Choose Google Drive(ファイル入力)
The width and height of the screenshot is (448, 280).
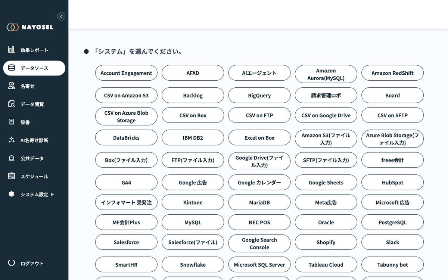coord(259,161)
